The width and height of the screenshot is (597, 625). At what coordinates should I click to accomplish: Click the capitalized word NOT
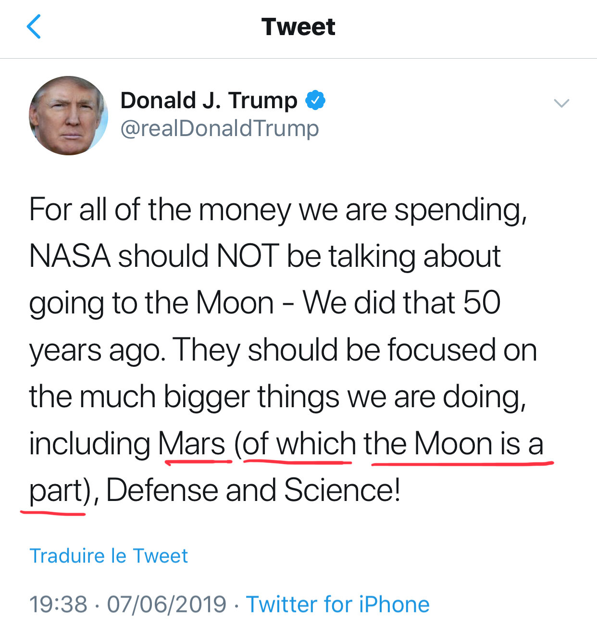[248, 256]
